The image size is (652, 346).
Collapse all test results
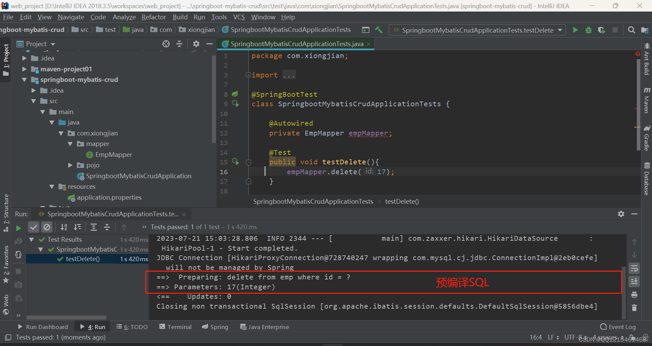click(107, 227)
